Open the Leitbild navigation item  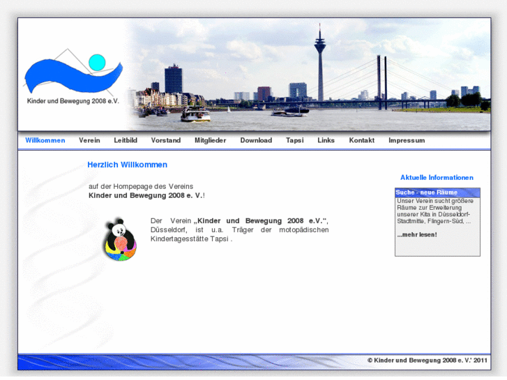point(126,140)
